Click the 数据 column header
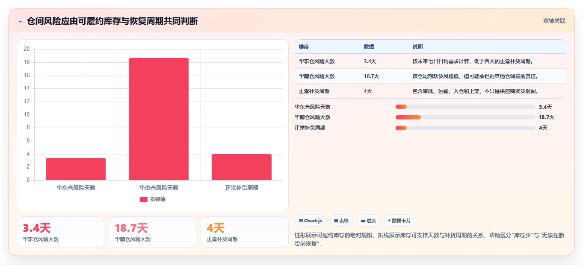Image resolution: width=583 pixels, height=265 pixels. click(x=369, y=47)
